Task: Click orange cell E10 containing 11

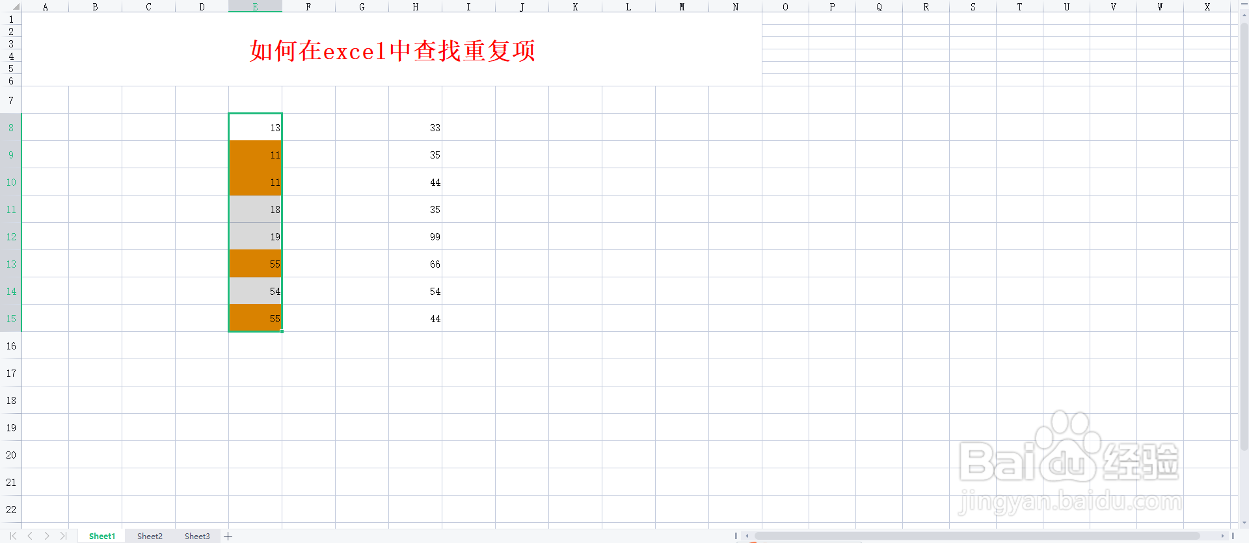Action: tap(255, 182)
